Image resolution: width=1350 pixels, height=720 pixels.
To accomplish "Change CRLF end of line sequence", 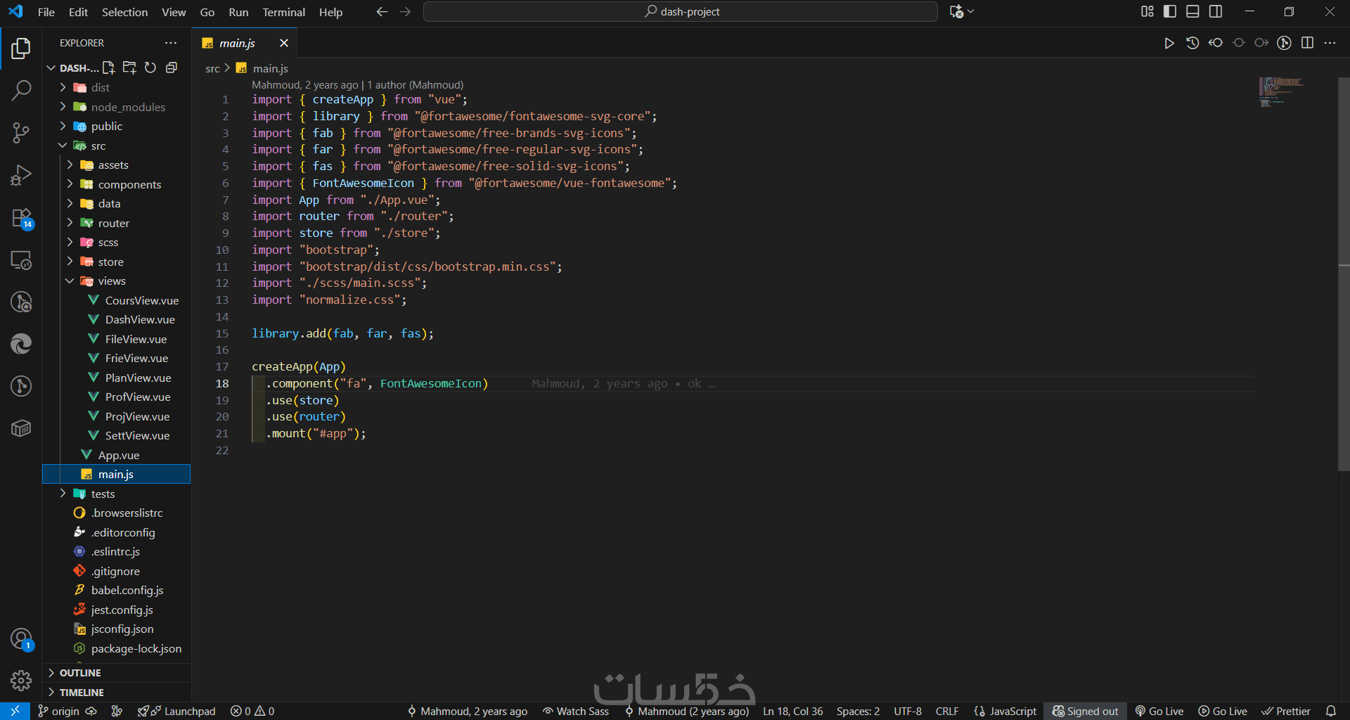I will tap(947, 711).
